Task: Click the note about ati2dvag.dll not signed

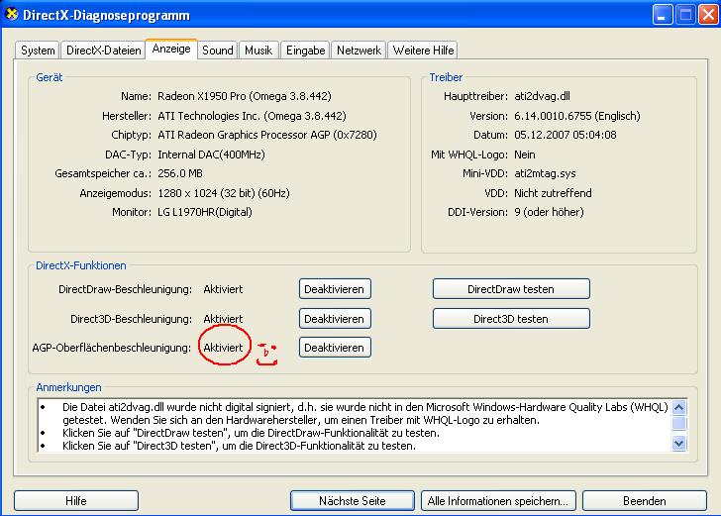Action: coord(365,413)
